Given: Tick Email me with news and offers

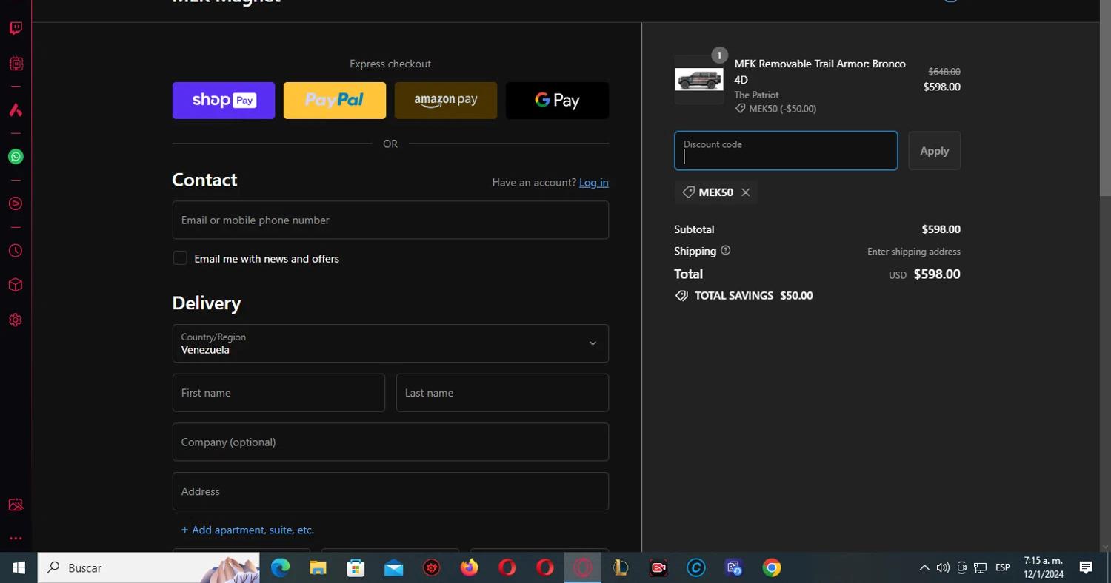Looking at the screenshot, I should tap(180, 257).
